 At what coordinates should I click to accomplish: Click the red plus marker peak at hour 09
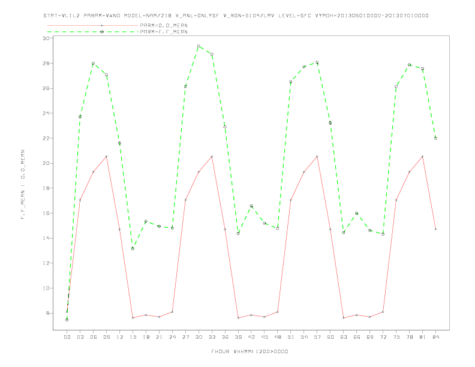(x=106, y=157)
